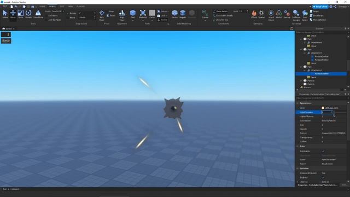
Task: Open the Effects flame icon
Action: [254, 14]
